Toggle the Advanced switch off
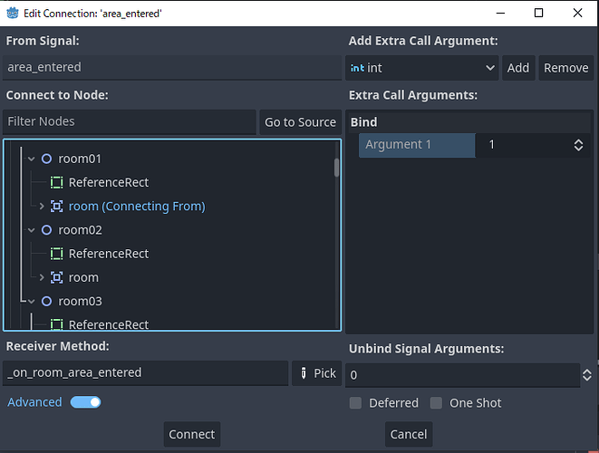 pyautogui.click(x=85, y=402)
